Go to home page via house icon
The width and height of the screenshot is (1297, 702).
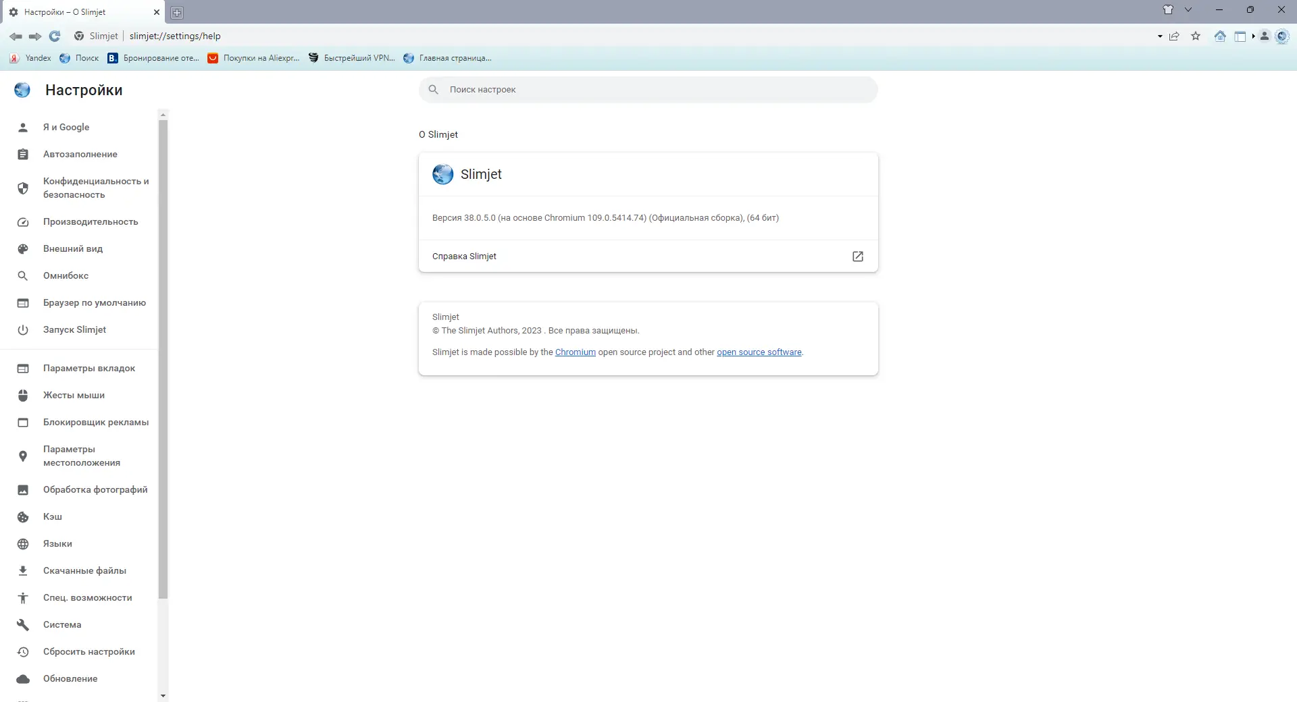tap(1220, 36)
